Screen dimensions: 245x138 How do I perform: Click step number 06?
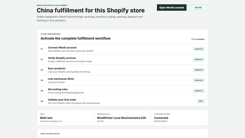coord(42,101)
